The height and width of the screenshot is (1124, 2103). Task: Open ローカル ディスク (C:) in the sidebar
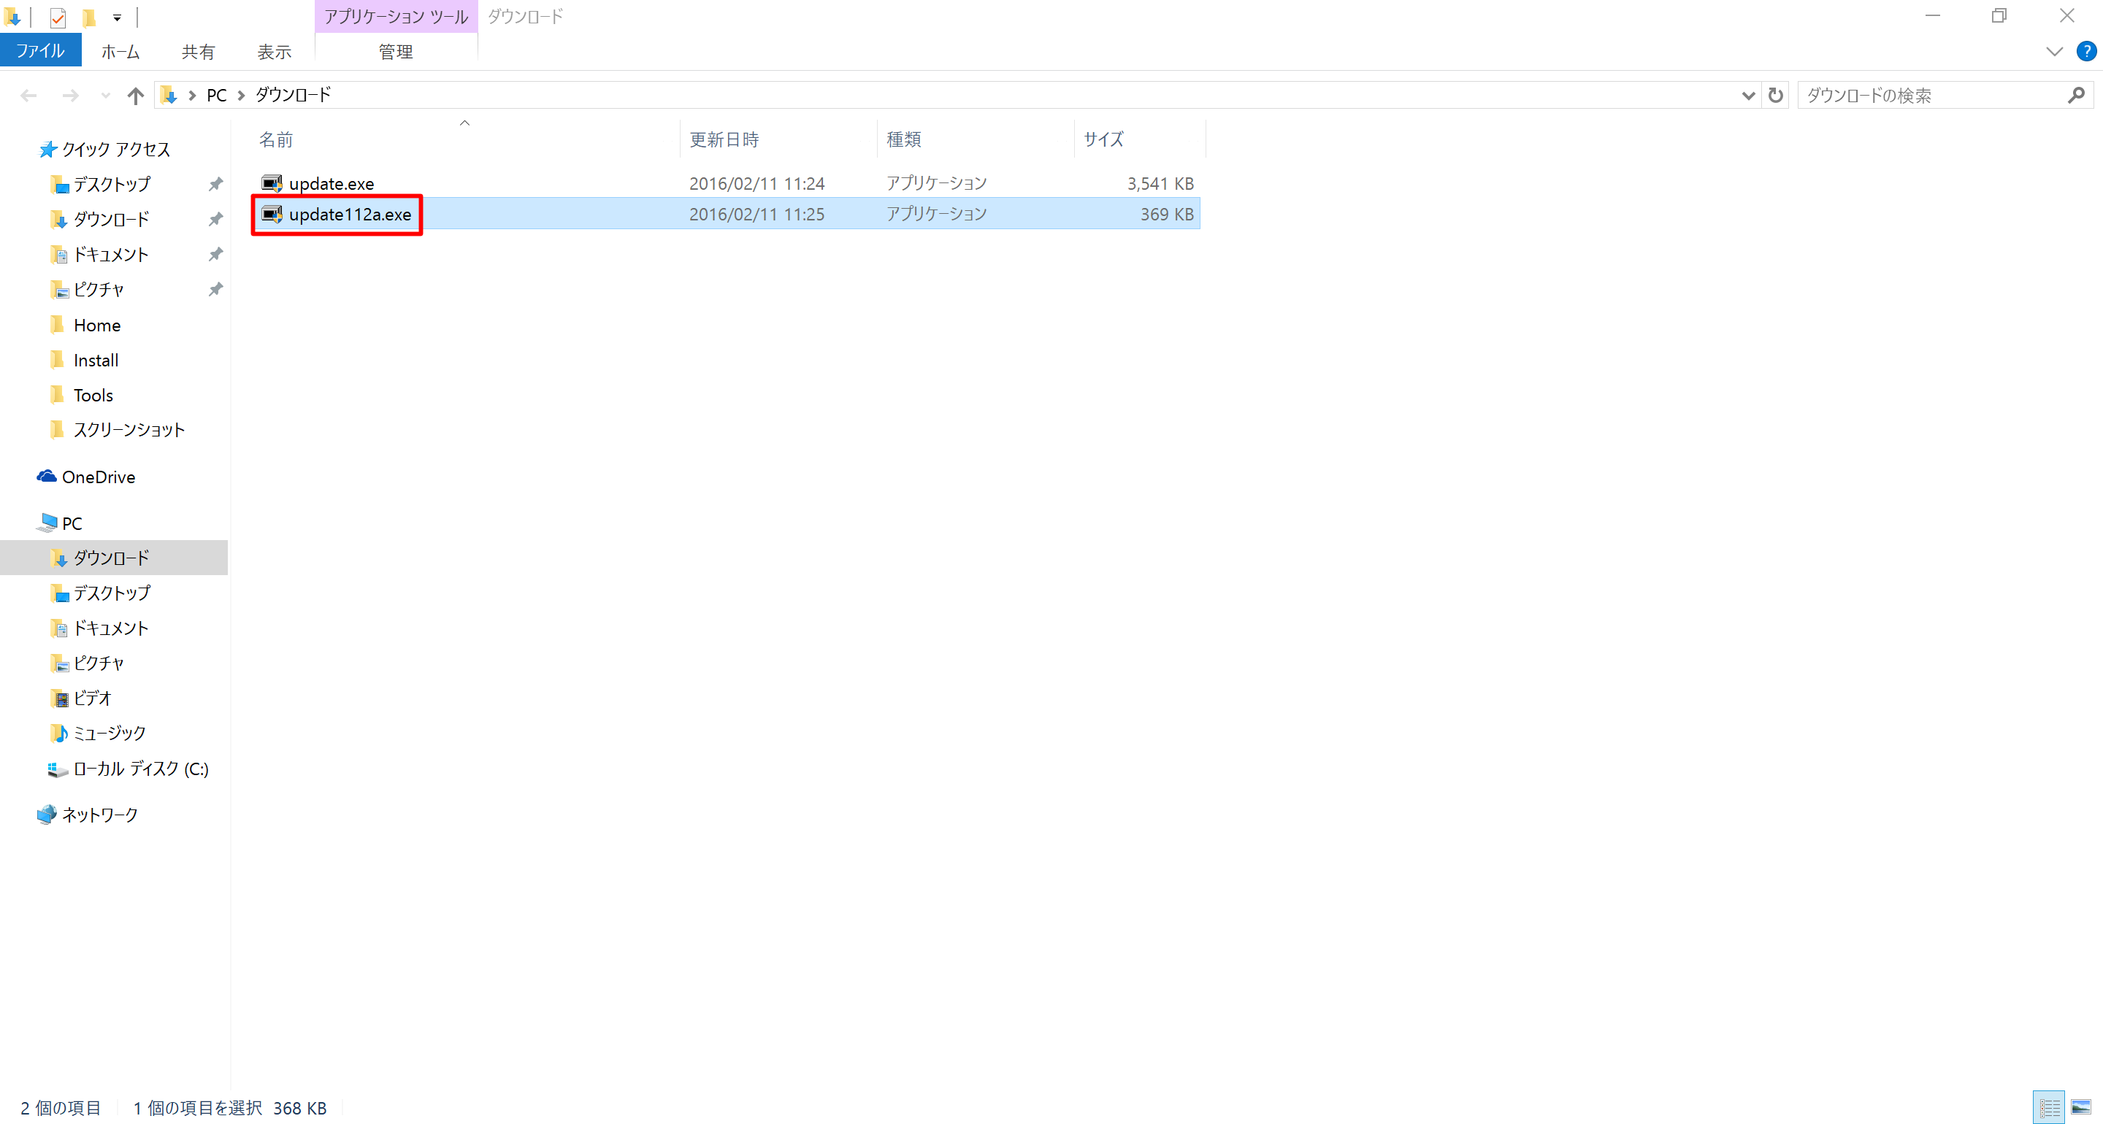140,769
